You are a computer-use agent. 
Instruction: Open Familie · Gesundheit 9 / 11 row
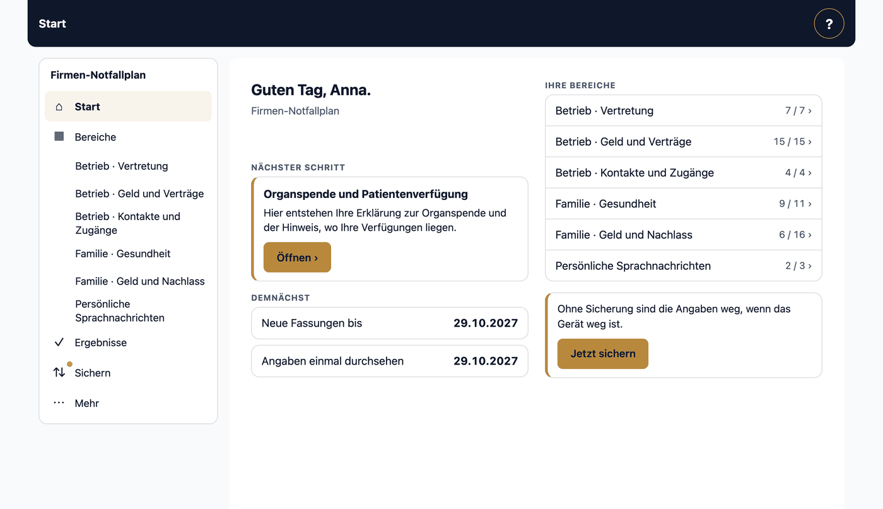coord(684,204)
